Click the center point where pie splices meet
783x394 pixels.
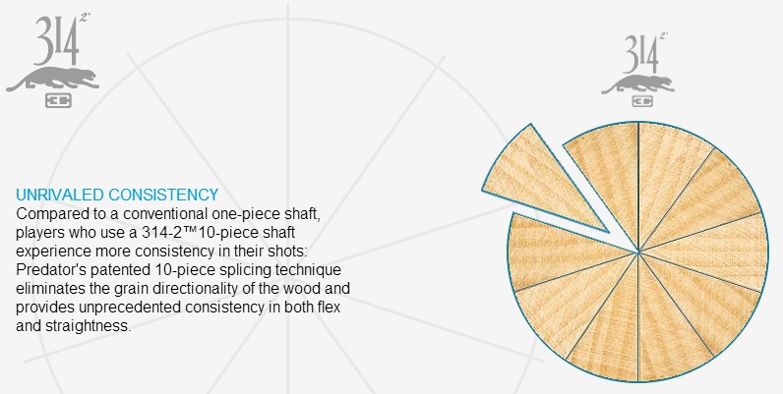638,252
